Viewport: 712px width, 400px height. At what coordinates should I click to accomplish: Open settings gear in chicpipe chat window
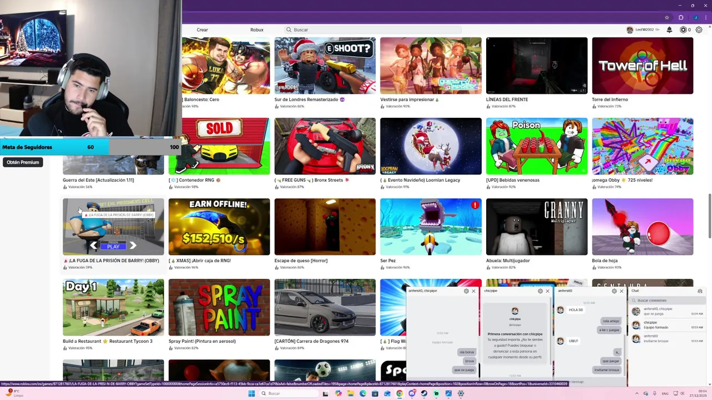pyautogui.click(x=540, y=291)
